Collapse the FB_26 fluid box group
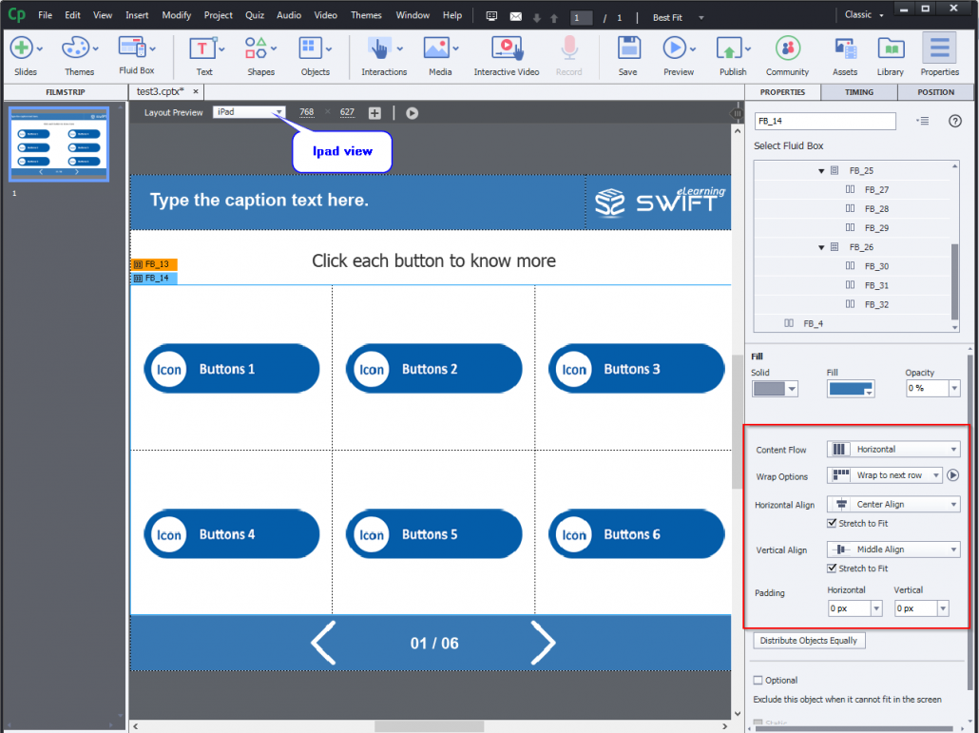 point(821,246)
